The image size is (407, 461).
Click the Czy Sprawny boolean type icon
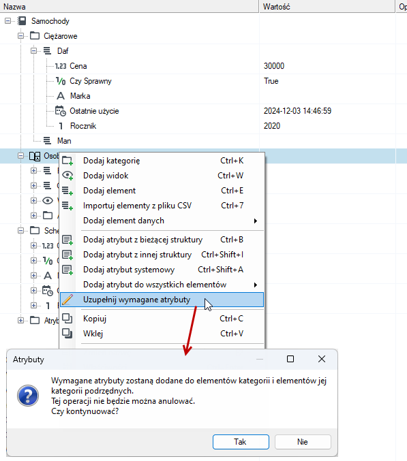click(x=61, y=81)
